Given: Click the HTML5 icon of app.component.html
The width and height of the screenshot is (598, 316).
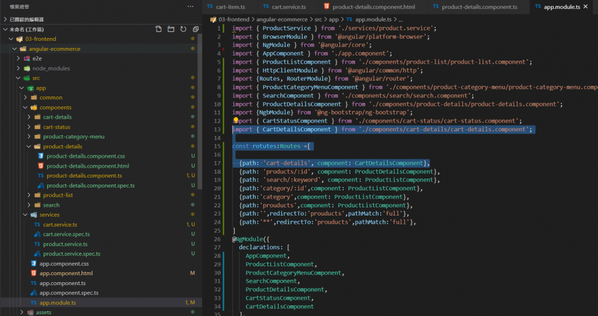Looking at the screenshot, I should [x=34, y=273].
